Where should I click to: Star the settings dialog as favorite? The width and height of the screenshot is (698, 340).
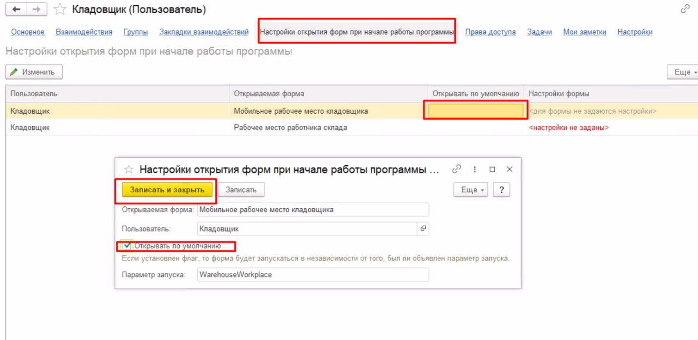128,170
